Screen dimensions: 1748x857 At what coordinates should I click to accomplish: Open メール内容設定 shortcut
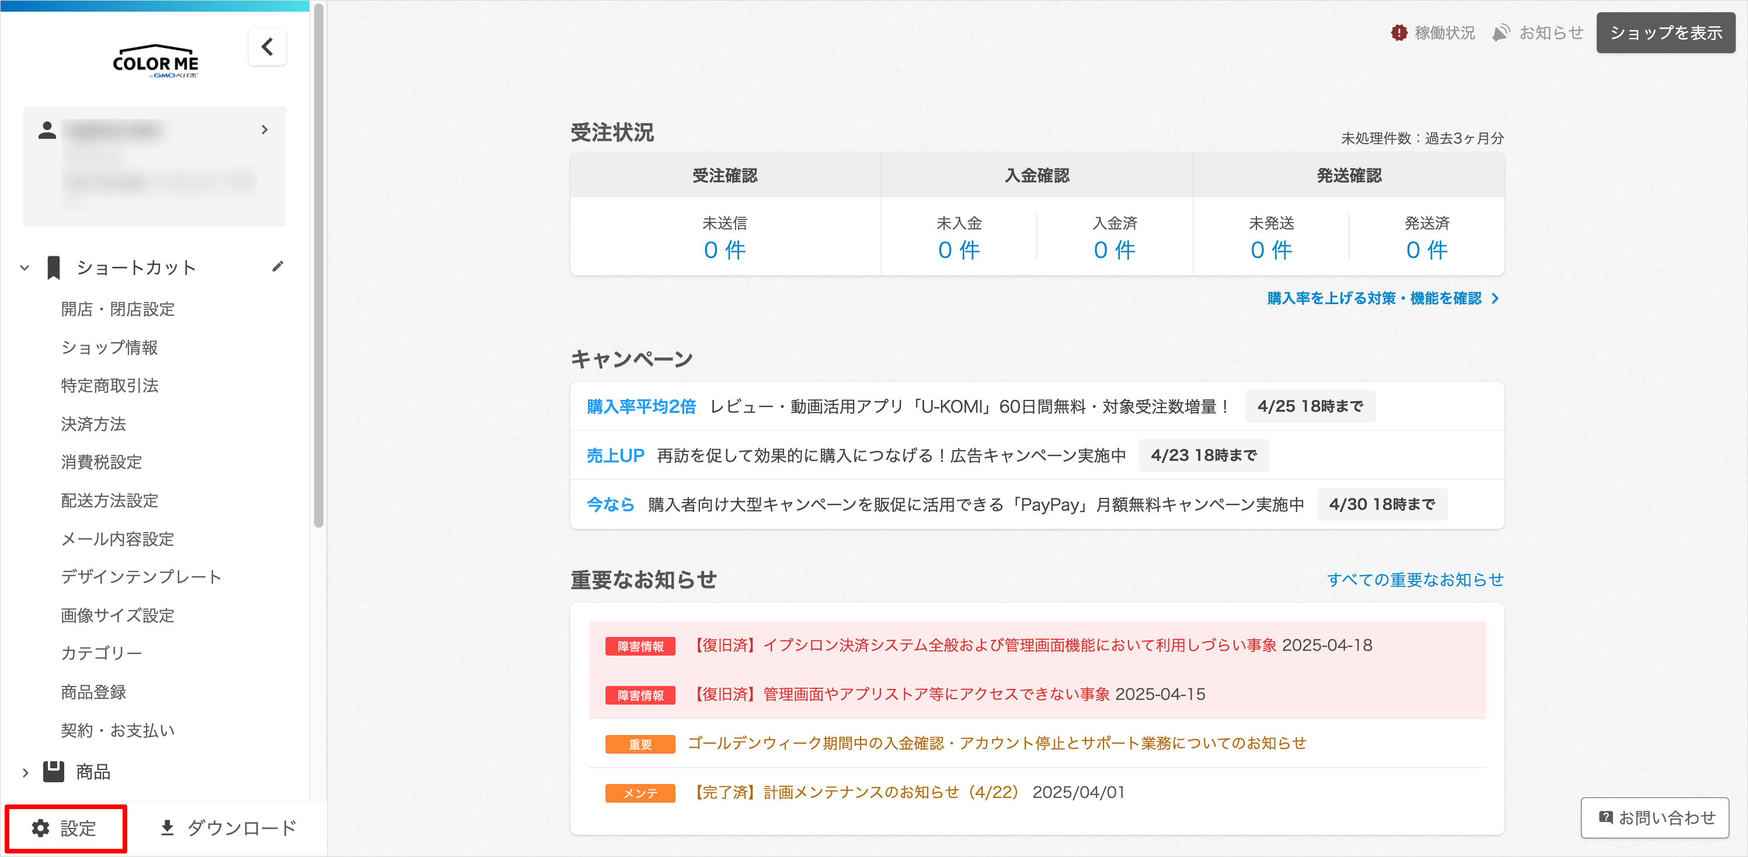[x=117, y=539]
